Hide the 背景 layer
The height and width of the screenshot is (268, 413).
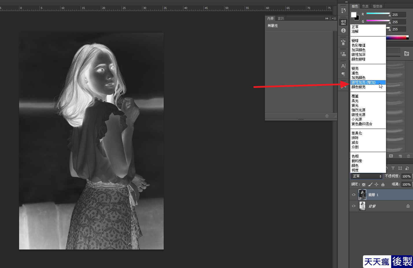pos(353,206)
